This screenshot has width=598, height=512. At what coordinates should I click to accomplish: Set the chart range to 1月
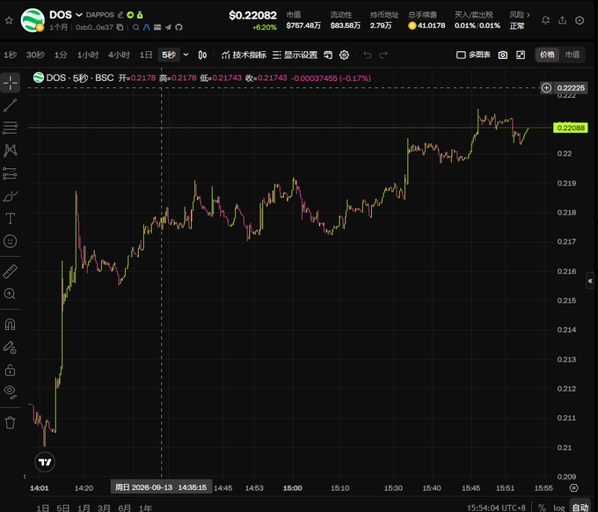coord(84,508)
